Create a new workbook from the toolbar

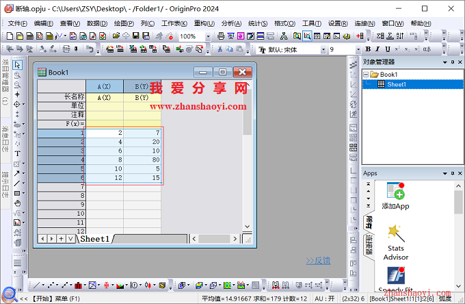[x=29, y=36]
